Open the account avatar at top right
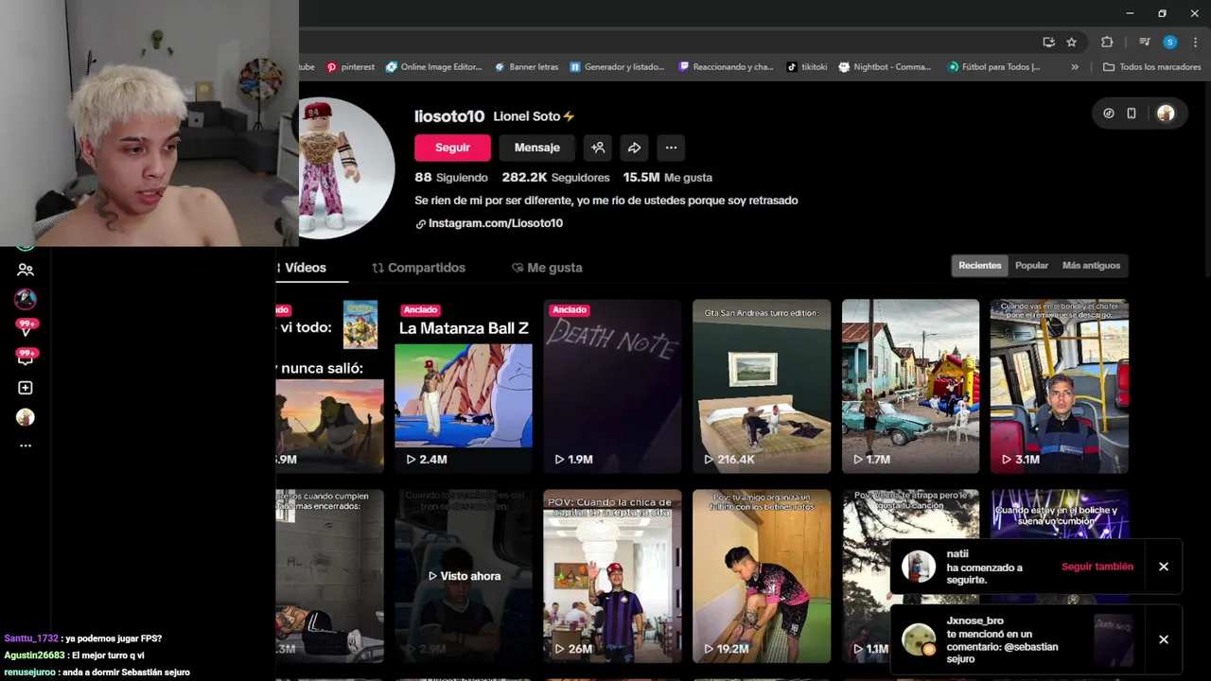Viewport: 1211px width, 681px height. pyautogui.click(x=1166, y=113)
